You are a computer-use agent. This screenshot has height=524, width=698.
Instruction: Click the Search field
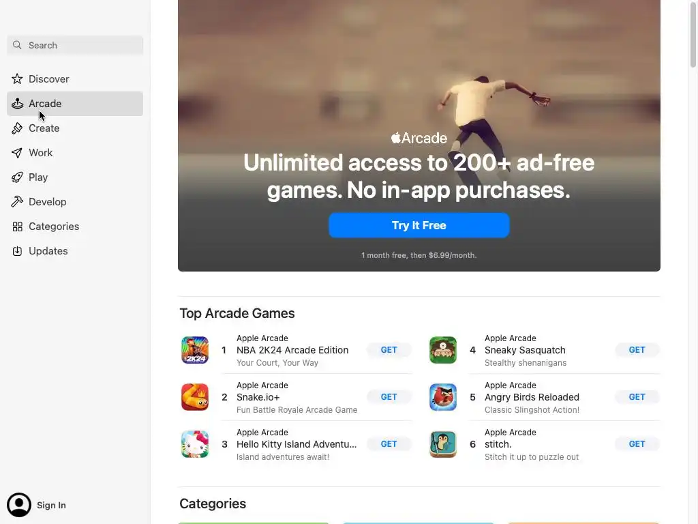point(75,46)
